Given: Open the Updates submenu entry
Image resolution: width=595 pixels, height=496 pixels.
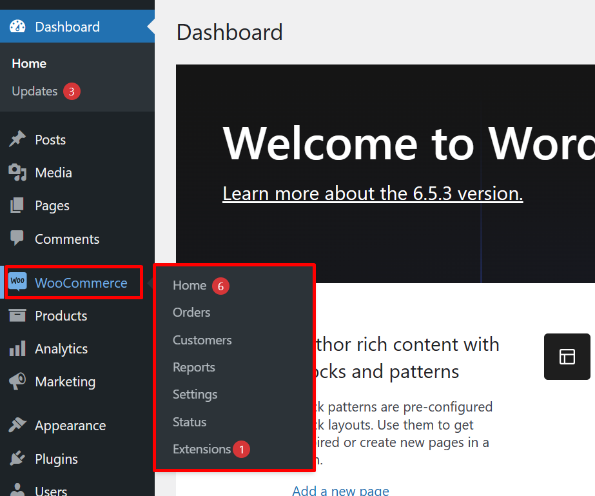Looking at the screenshot, I should (x=35, y=92).
